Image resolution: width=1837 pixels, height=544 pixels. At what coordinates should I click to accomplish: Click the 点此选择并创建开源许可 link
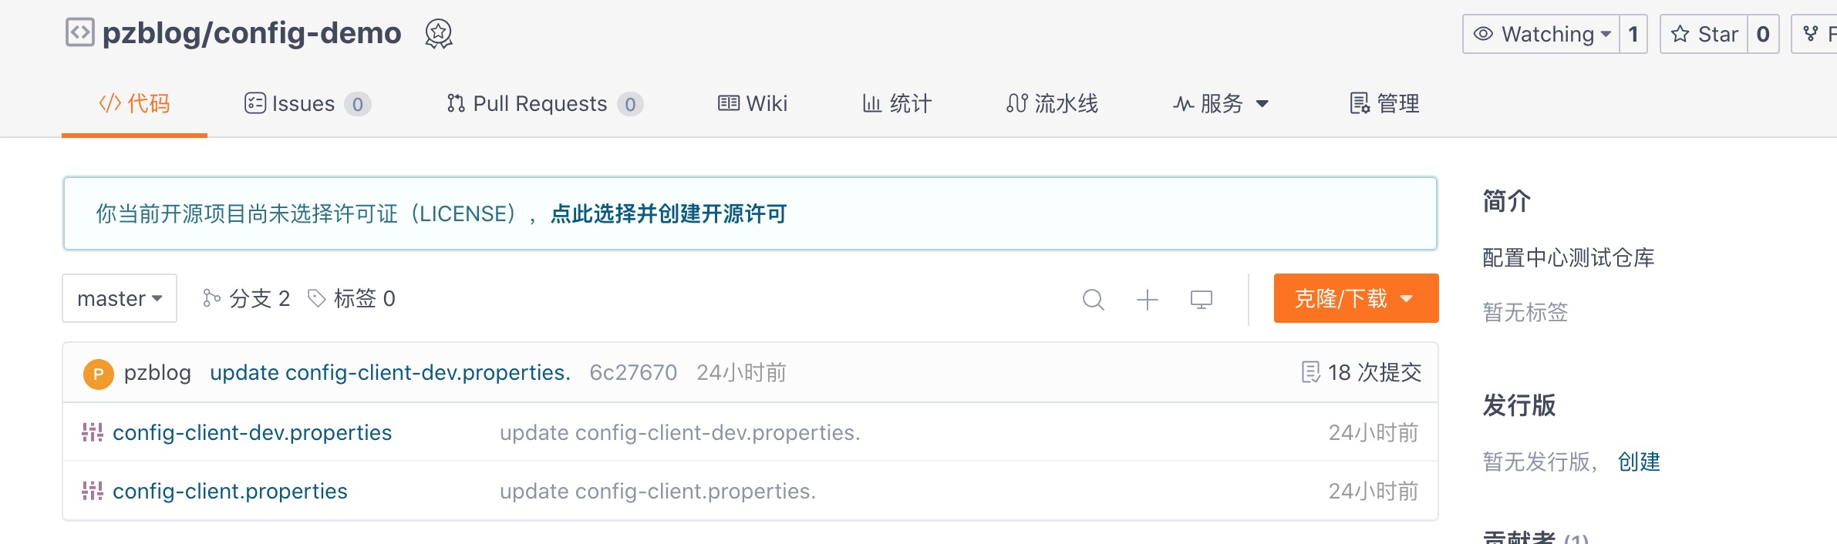click(x=669, y=214)
